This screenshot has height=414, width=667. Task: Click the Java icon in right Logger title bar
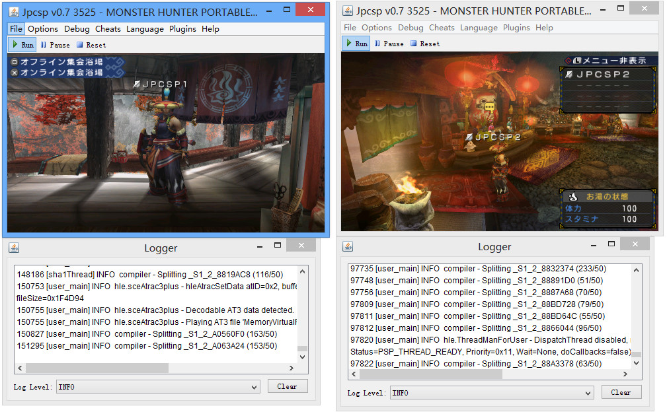(348, 246)
